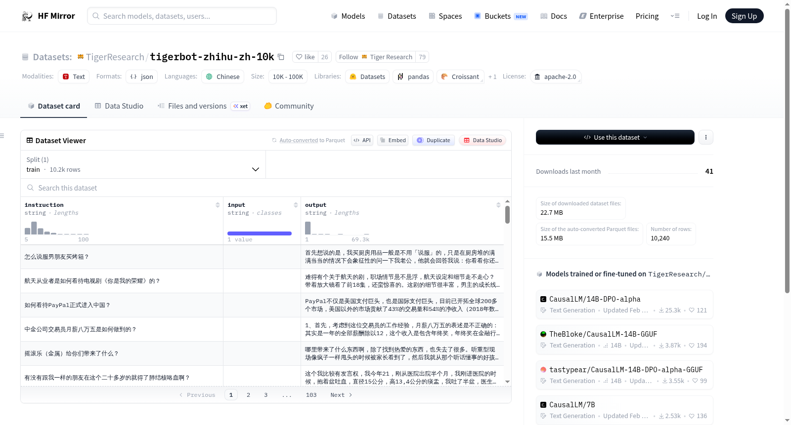Open the Enterprise navigation item

pos(601,16)
